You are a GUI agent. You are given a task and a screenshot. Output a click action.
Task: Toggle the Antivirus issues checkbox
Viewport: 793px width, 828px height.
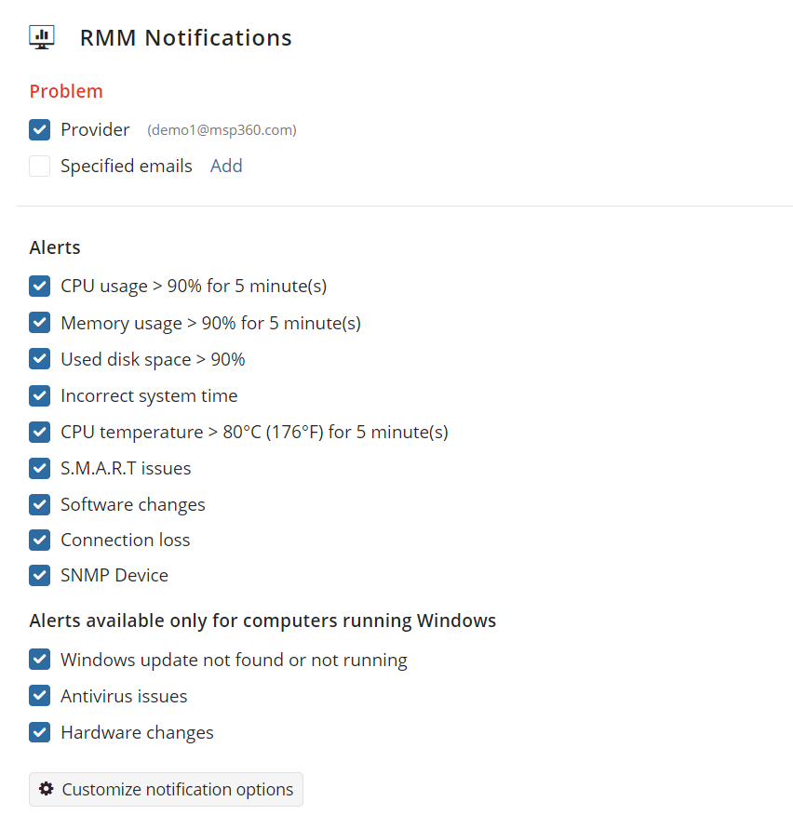(40, 696)
